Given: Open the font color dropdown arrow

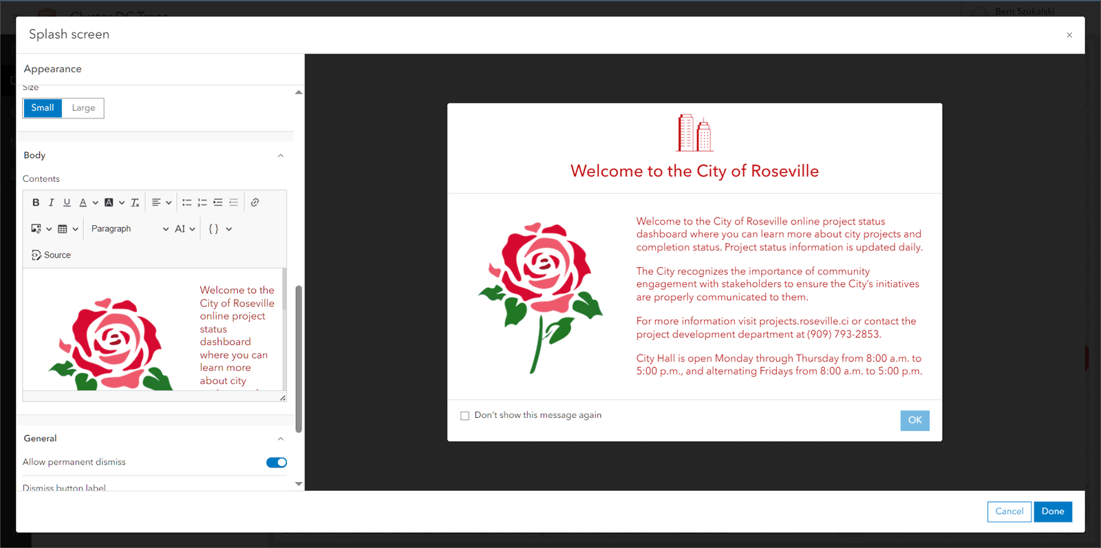Looking at the screenshot, I should coord(95,202).
